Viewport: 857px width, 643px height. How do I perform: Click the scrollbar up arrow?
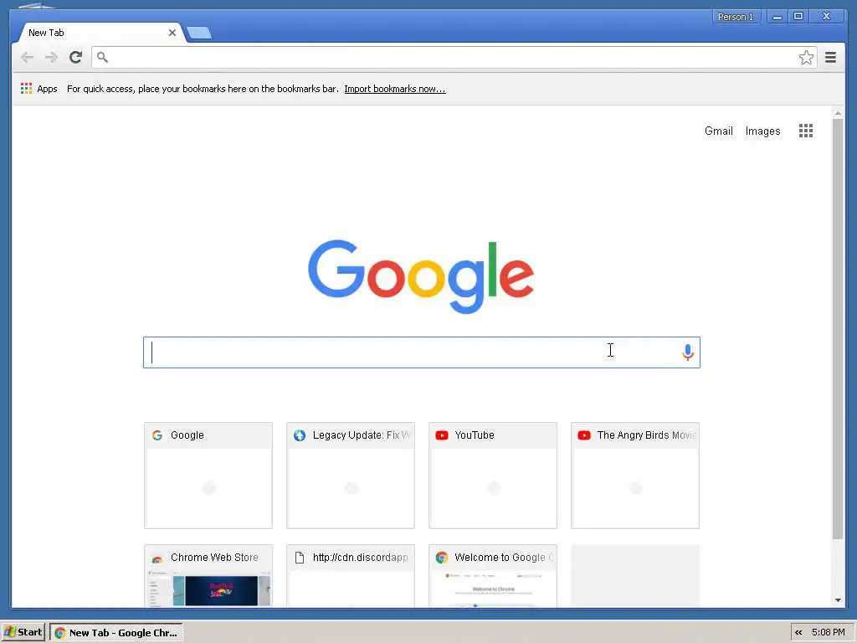click(838, 113)
